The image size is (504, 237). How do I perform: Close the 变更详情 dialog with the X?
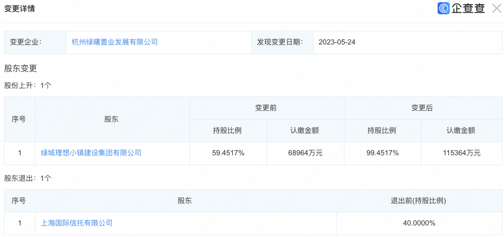pyautogui.click(x=496, y=8)
